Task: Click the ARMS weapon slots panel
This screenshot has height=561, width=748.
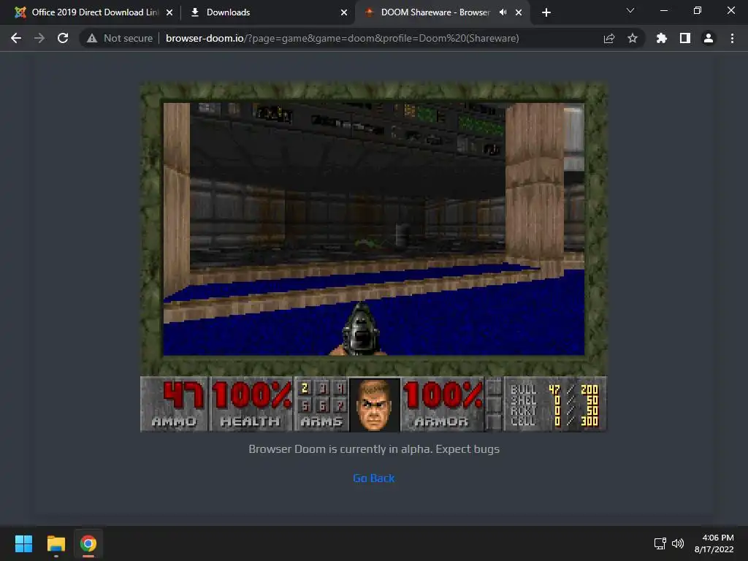Action: [321, 404]
